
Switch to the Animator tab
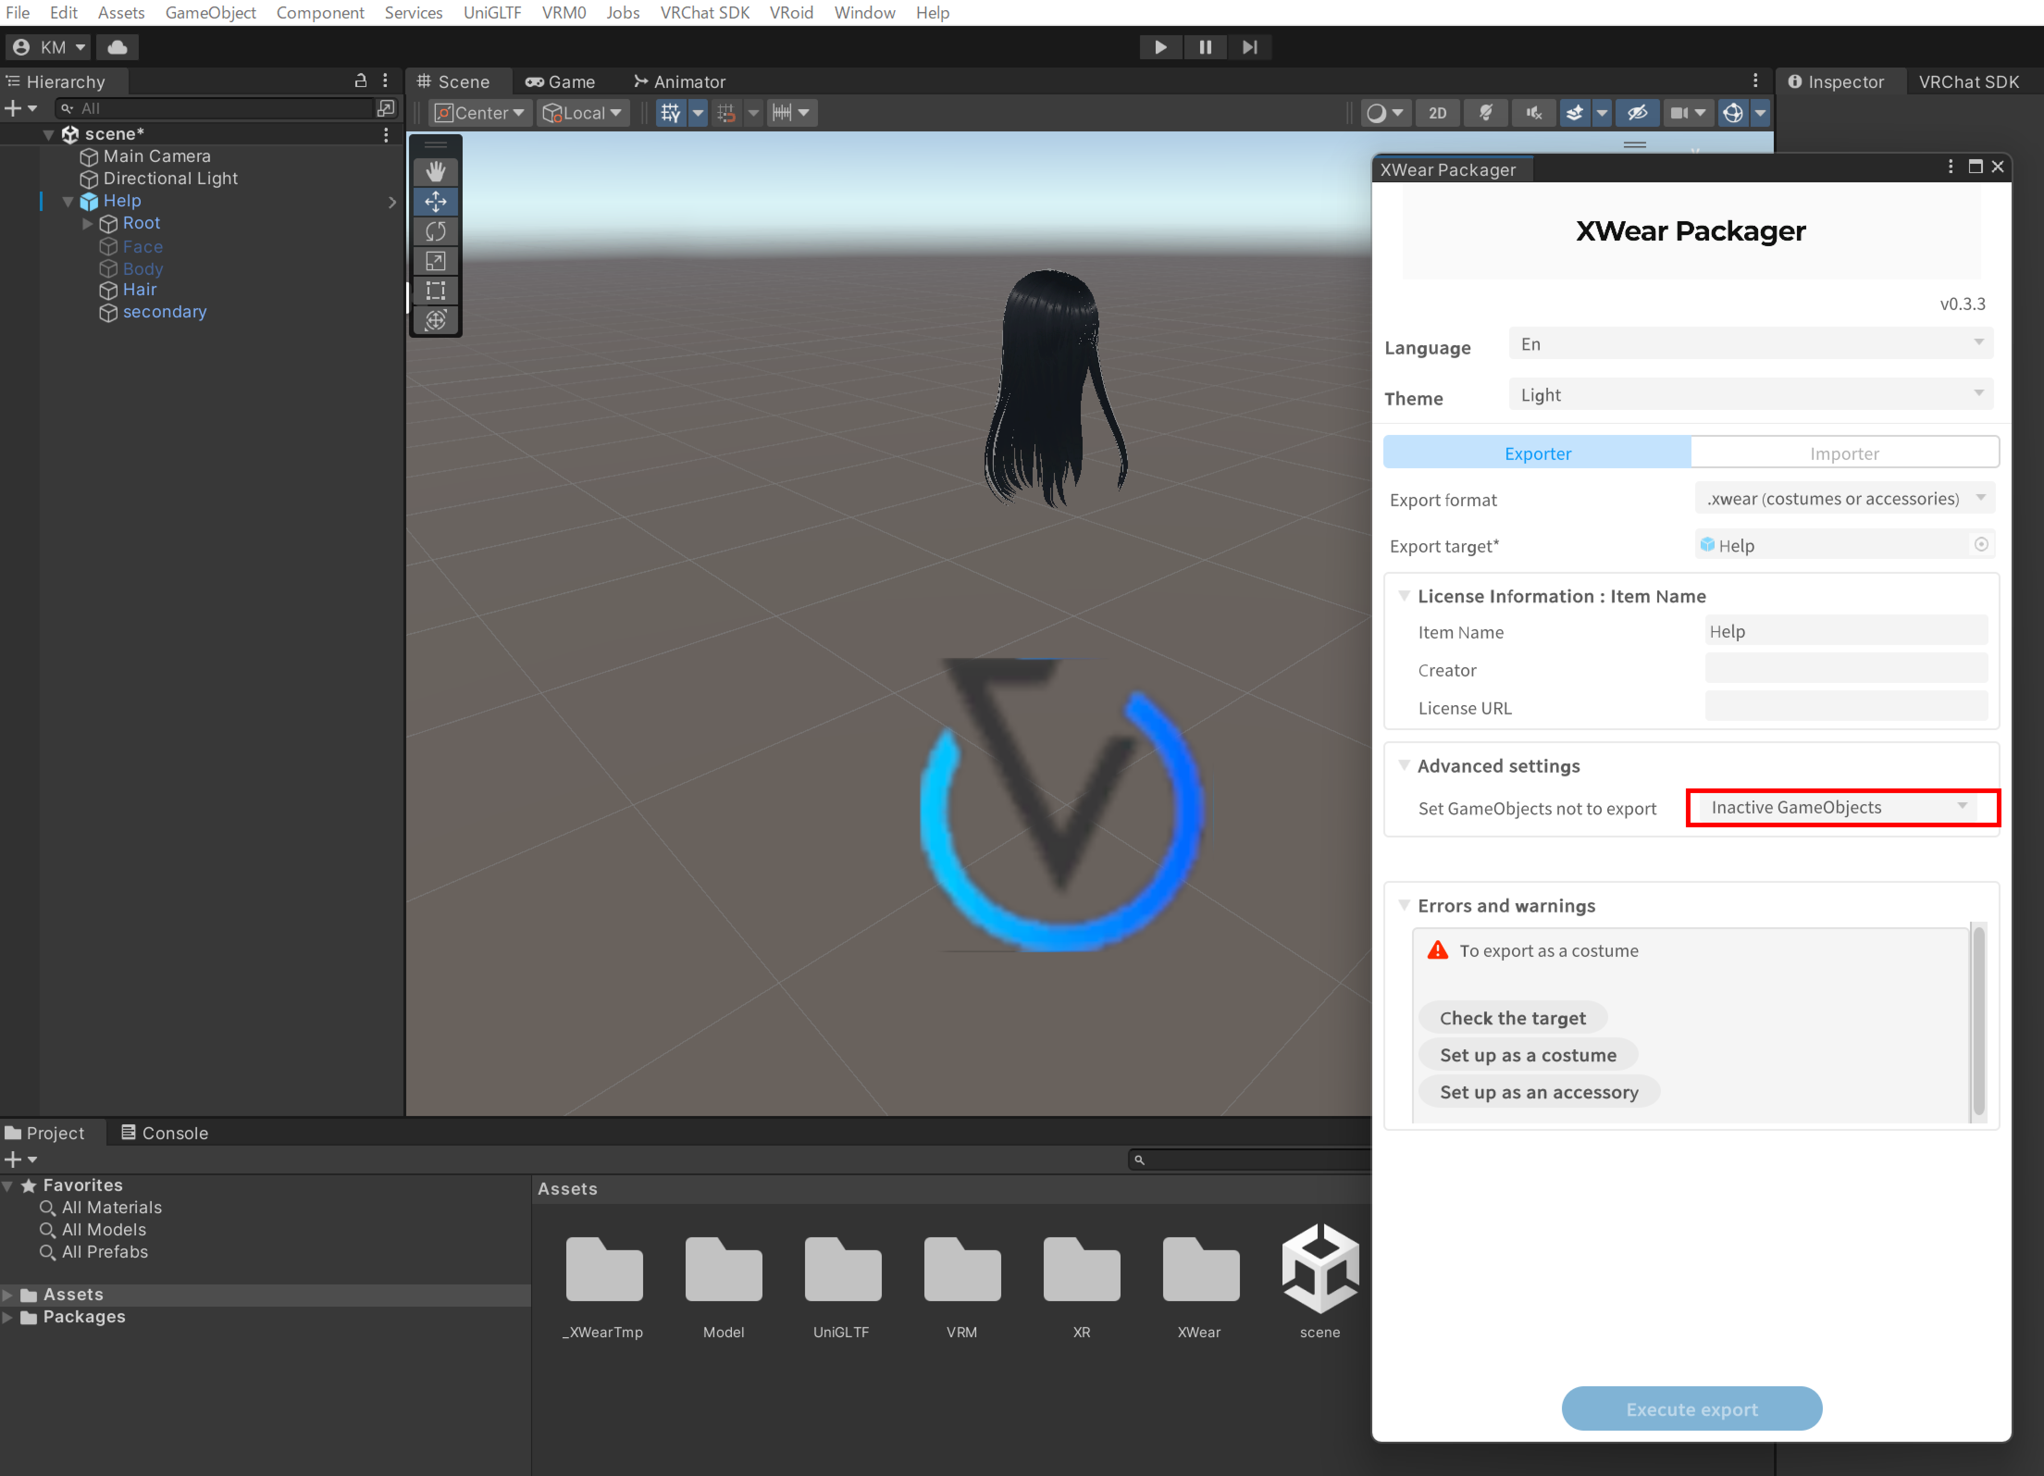point(680,81)
